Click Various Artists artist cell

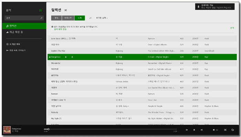[122, 81]
